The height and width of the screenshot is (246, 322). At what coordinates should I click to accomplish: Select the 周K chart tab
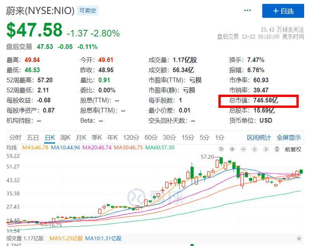coord(65,137)
